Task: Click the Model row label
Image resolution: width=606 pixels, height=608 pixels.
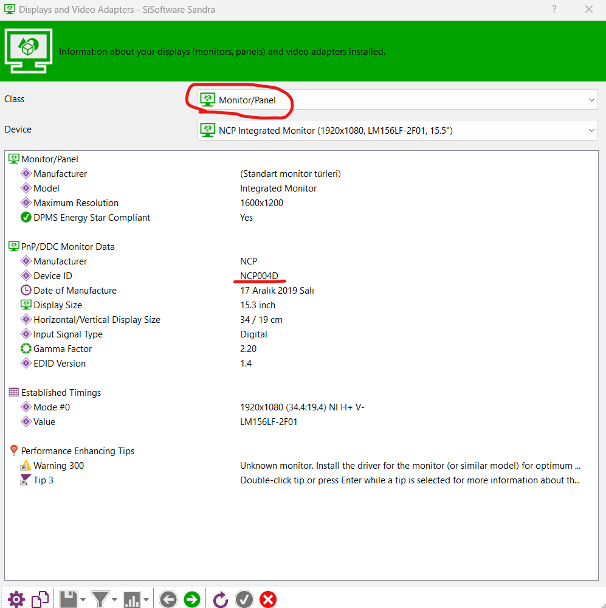Action: click(46, 188)
